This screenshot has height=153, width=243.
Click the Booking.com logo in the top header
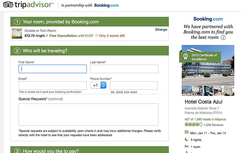point(106,5)
